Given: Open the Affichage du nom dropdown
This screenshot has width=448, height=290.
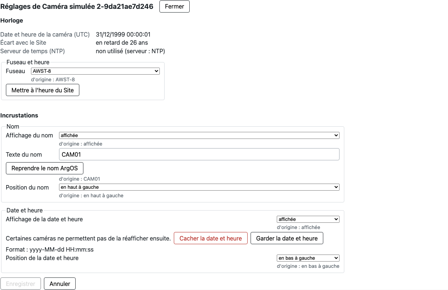Looking at the screenshot, I should [199, 136].
